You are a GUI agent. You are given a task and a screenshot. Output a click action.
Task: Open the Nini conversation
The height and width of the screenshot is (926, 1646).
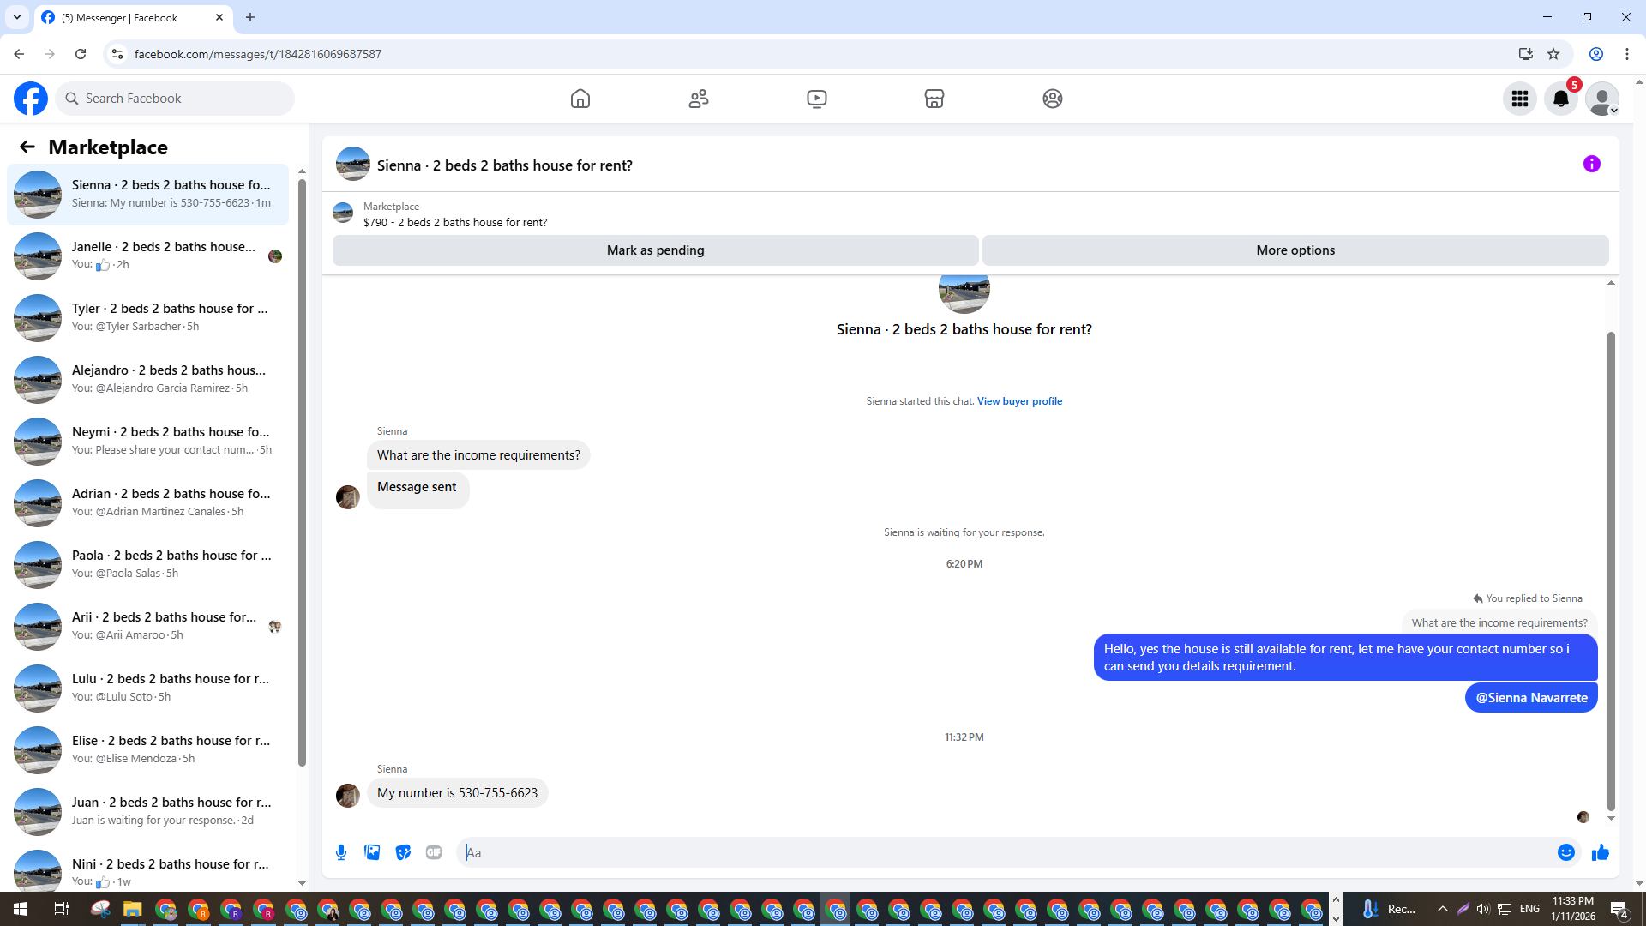[147, 869]
